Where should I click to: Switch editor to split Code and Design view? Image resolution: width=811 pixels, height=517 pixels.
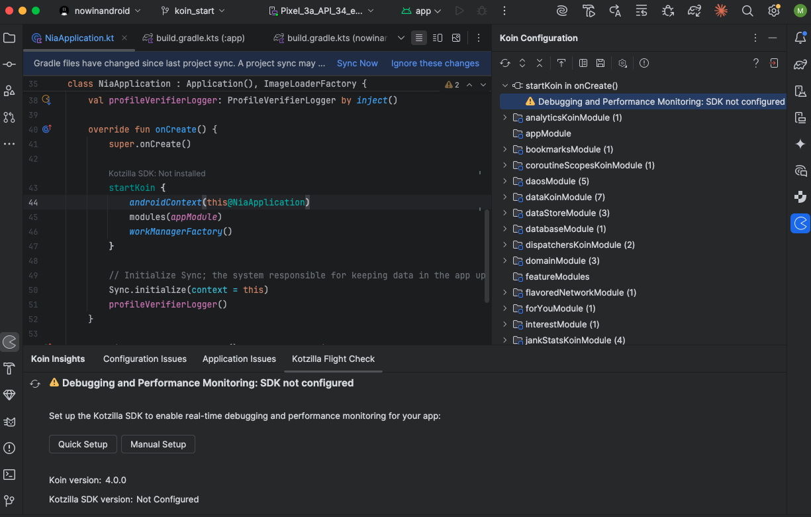pos(438,38)
